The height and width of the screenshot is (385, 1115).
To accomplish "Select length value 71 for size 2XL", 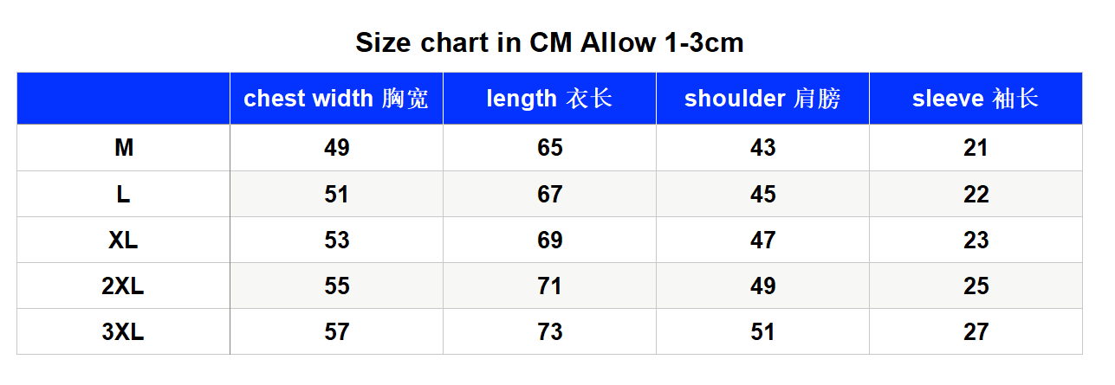I will pyautogui.click(x=549, y=286).
